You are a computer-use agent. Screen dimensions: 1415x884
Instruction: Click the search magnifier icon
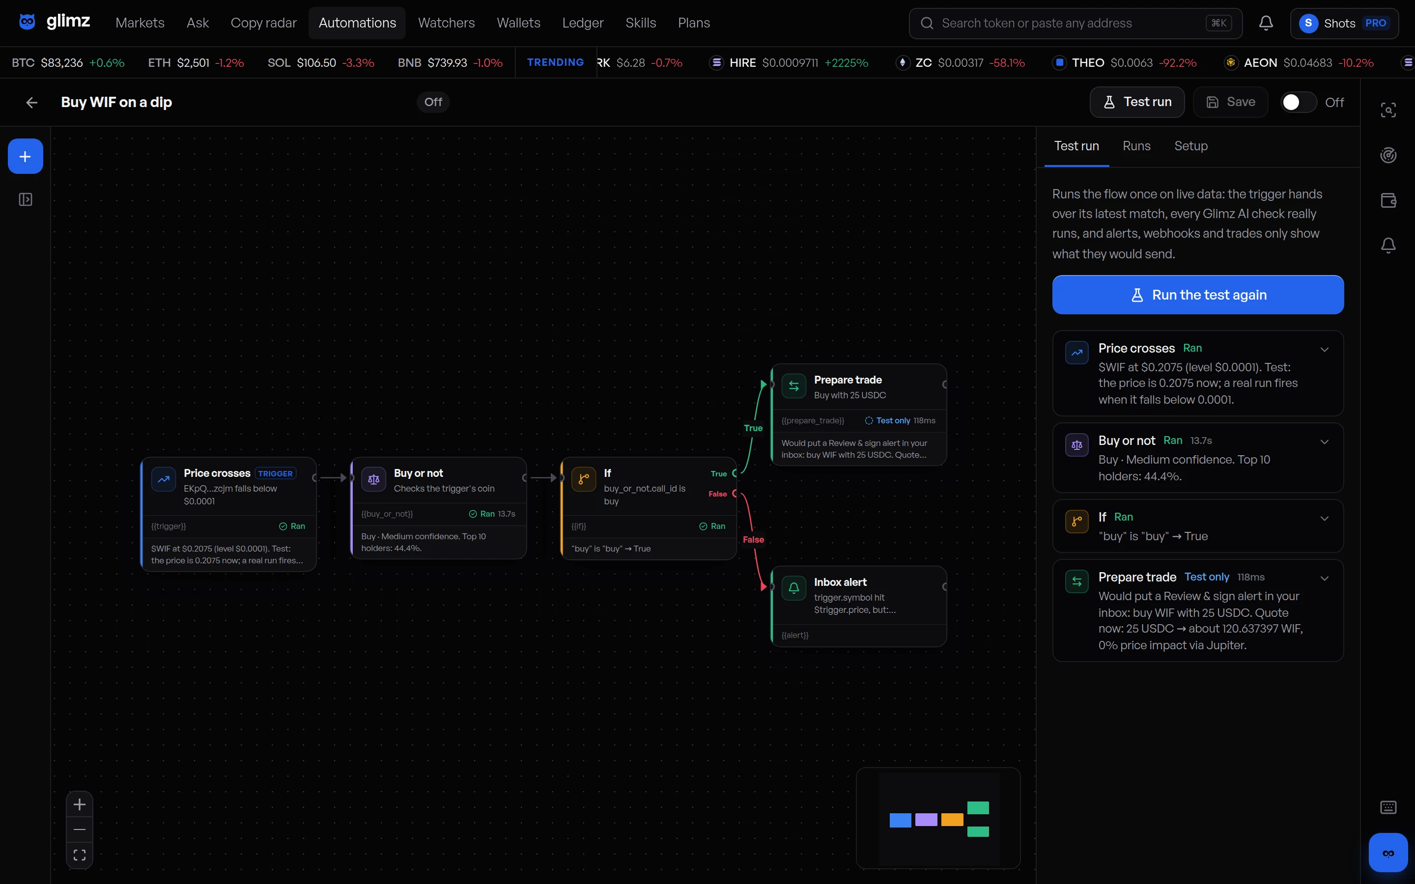coord(927,24)
